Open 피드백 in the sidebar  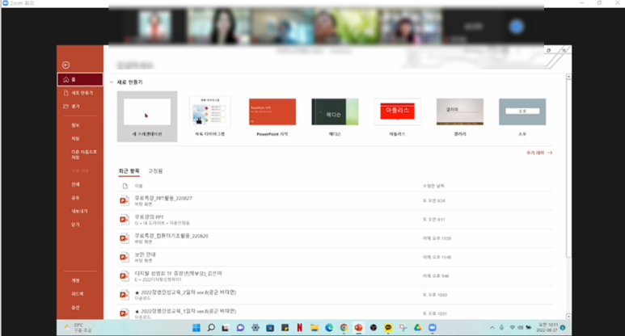(x=78, y=294)
